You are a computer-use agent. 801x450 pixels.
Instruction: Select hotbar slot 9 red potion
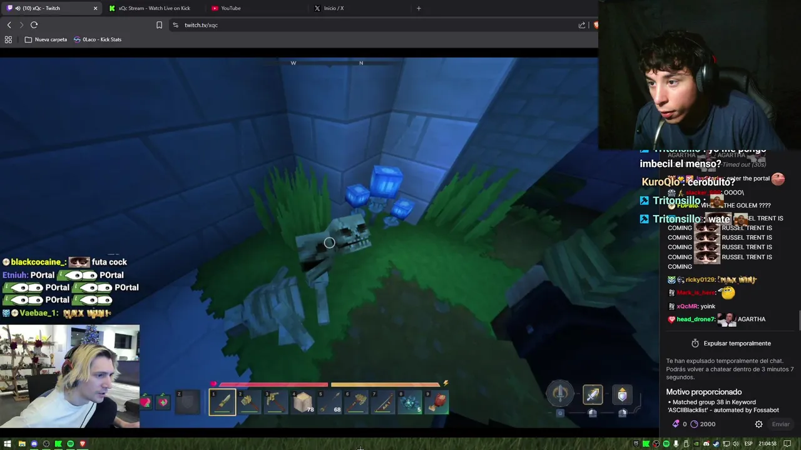(x=437, y=402)
